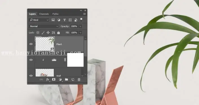Switch to the Channels tab
The width and height of the screenshot is (199, 105).
point(44,14)
